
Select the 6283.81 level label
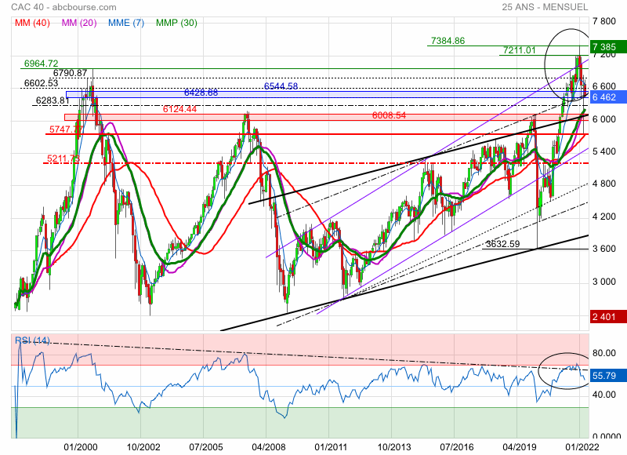(53, 100)
